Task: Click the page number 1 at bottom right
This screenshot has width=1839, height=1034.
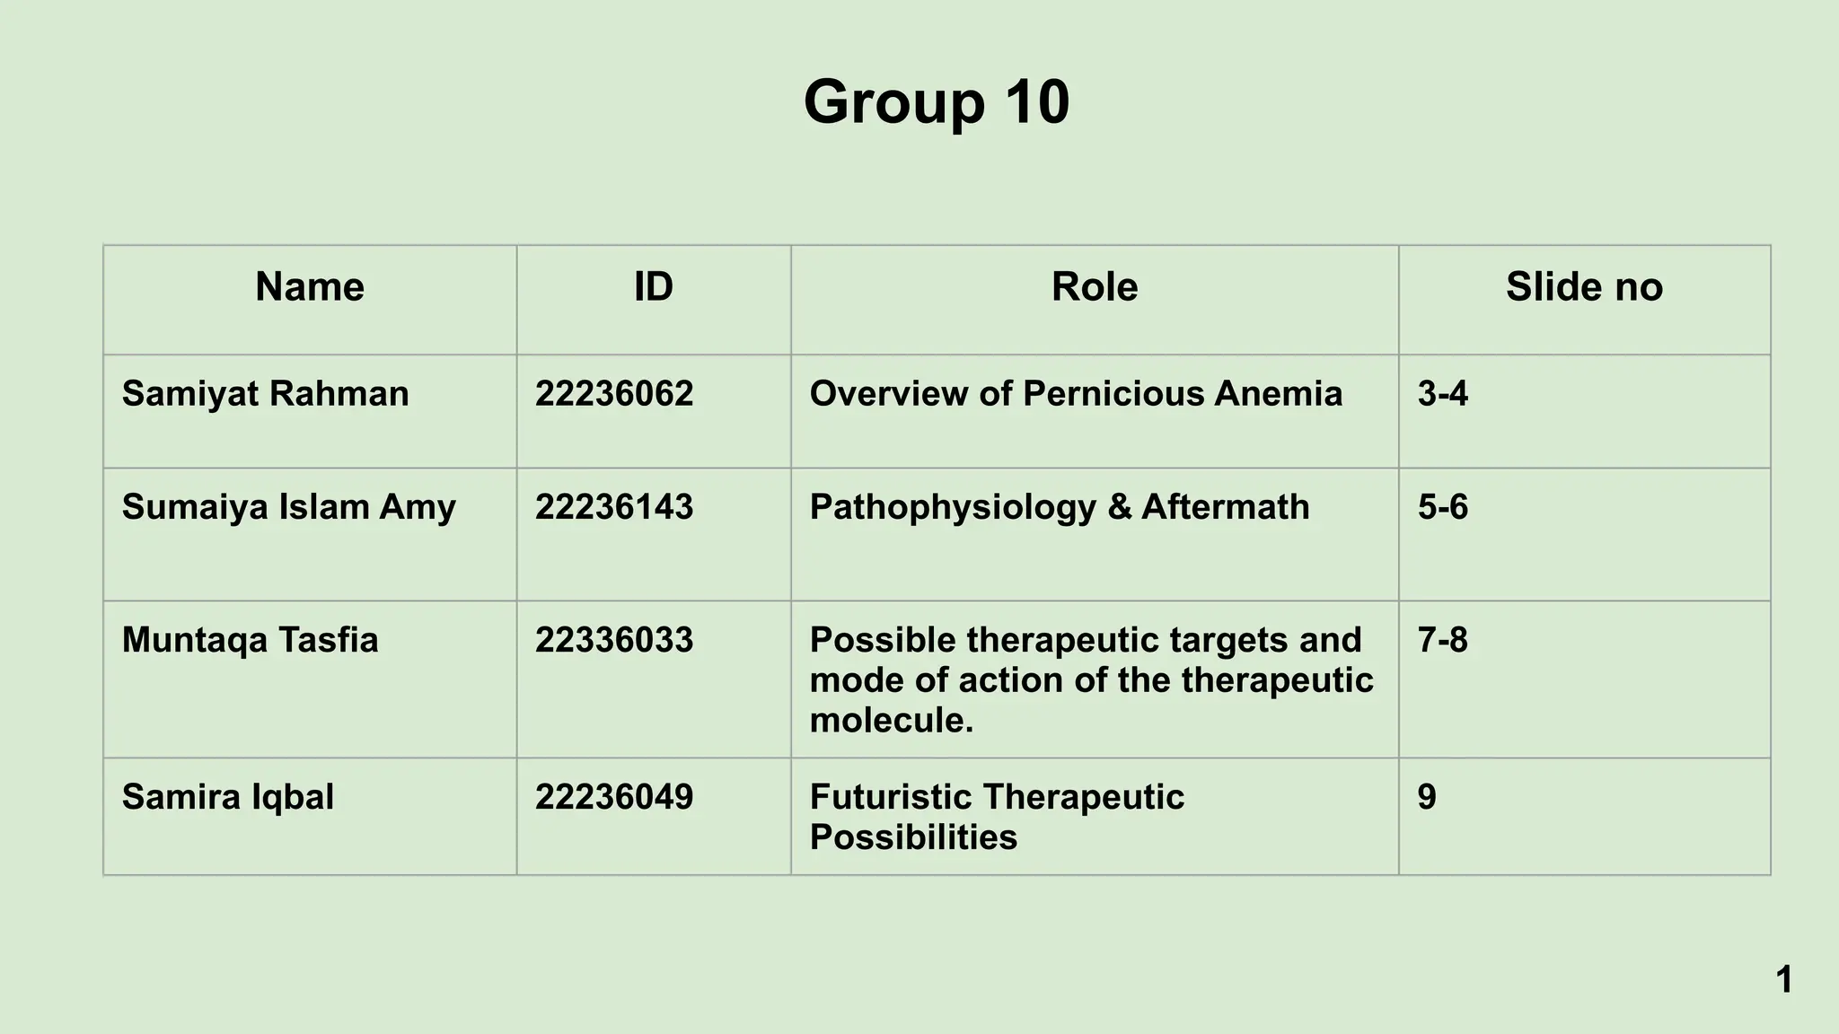Action: click(x=1784, y=979)
